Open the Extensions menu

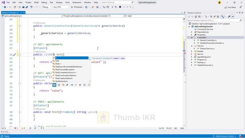77,3
